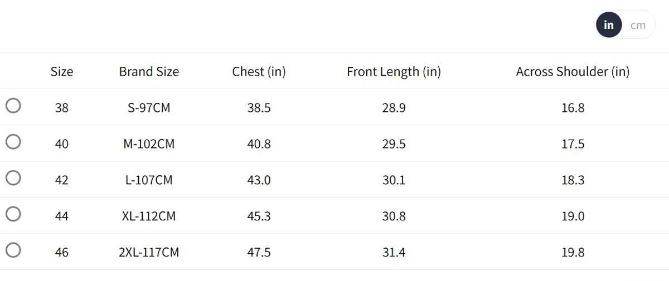The image size is (669, 281).
Task: Click the XL-112CM brand size cell
Action: (149, 216)
